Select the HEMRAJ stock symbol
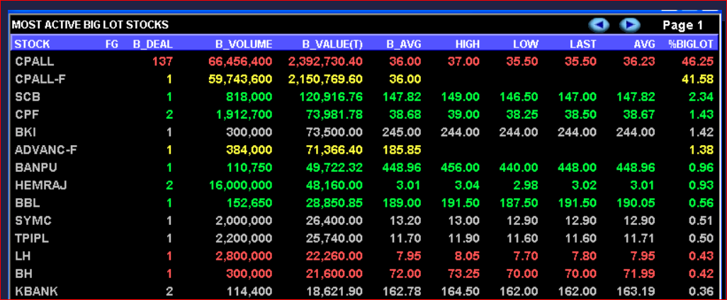Image resolution: width=727 pixels, height=300 pixels. pyautogui.click(x=41, y=185)
